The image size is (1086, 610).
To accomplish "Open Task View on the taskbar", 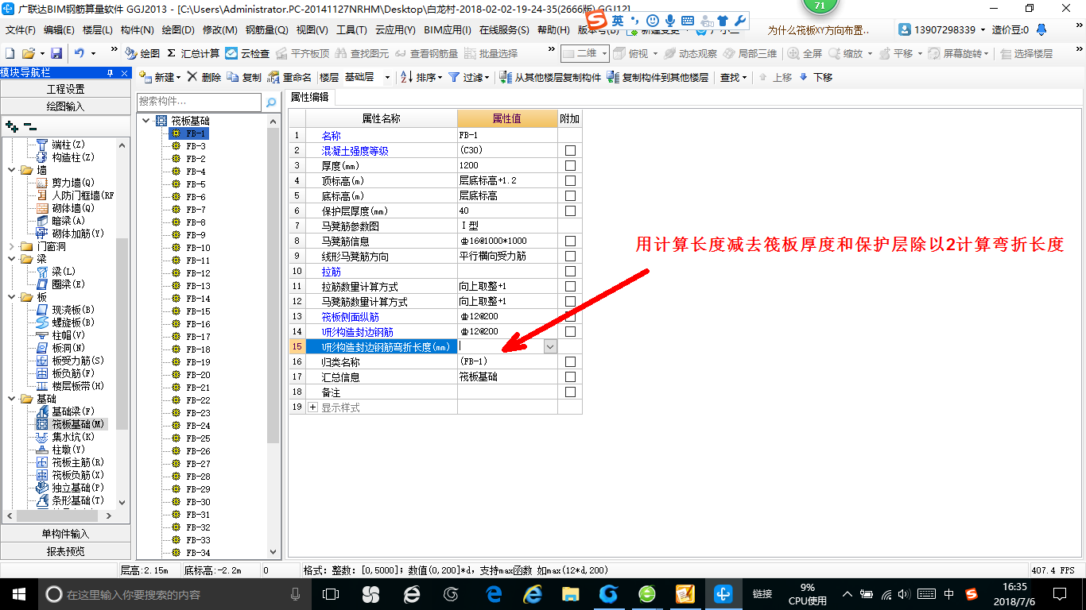I will pos(330,594).
